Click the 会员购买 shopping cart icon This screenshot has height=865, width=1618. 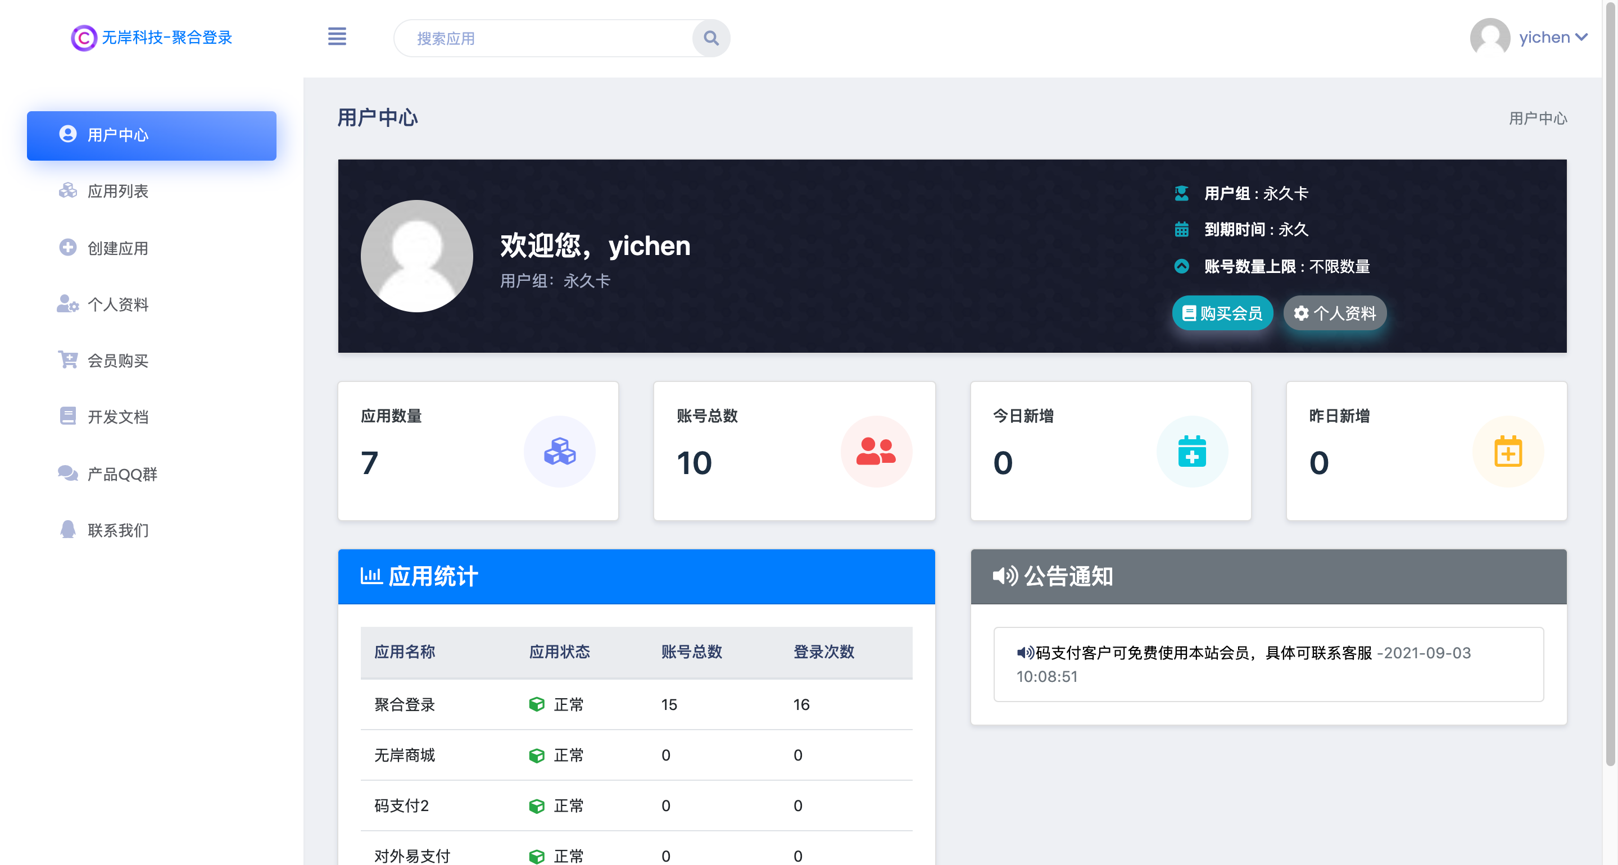coord(68,359)
